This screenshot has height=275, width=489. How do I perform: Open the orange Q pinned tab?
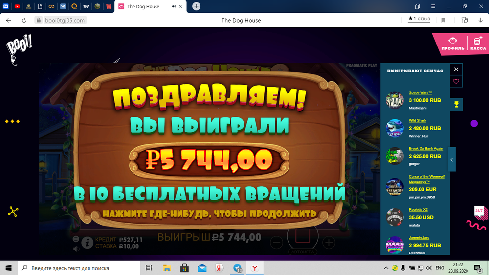(74, 6)
